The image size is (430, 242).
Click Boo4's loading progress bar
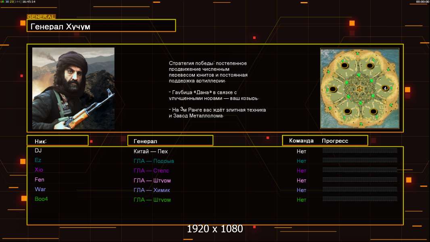pos(360,199)
